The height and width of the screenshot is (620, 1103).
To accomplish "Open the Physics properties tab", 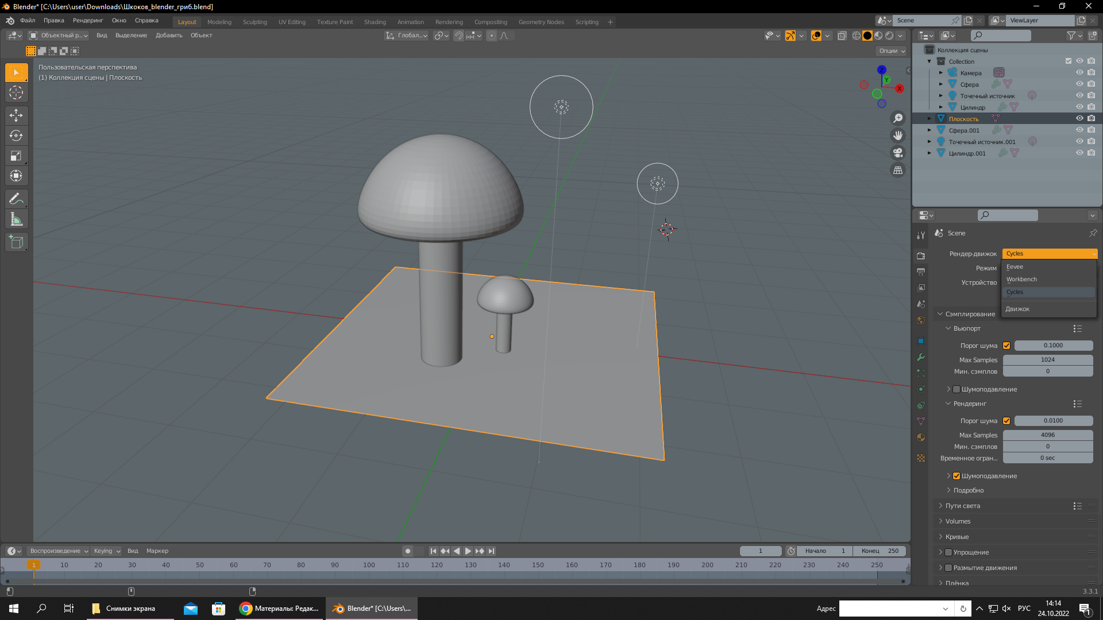I will pyautogui.click(x=921, y=389).
